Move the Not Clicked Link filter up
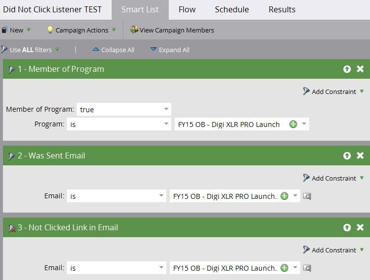The width and height of the screenshot is (370, 280). coord(347,228)
